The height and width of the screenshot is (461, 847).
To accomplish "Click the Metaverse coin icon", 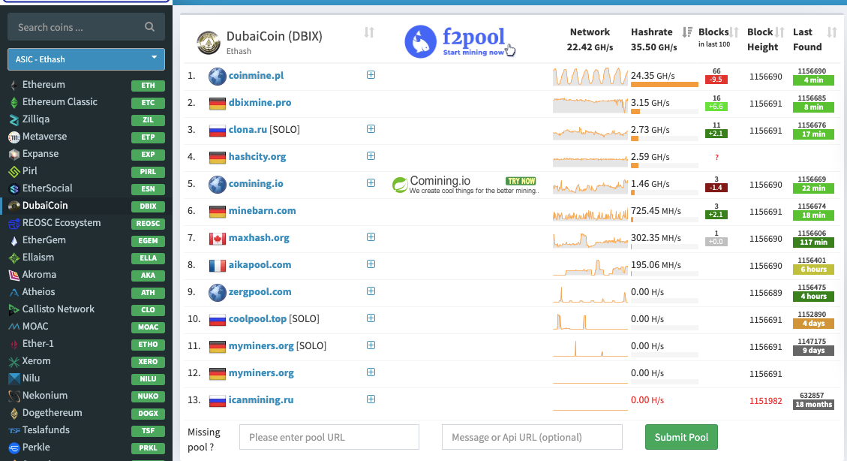I will (14, 137).
